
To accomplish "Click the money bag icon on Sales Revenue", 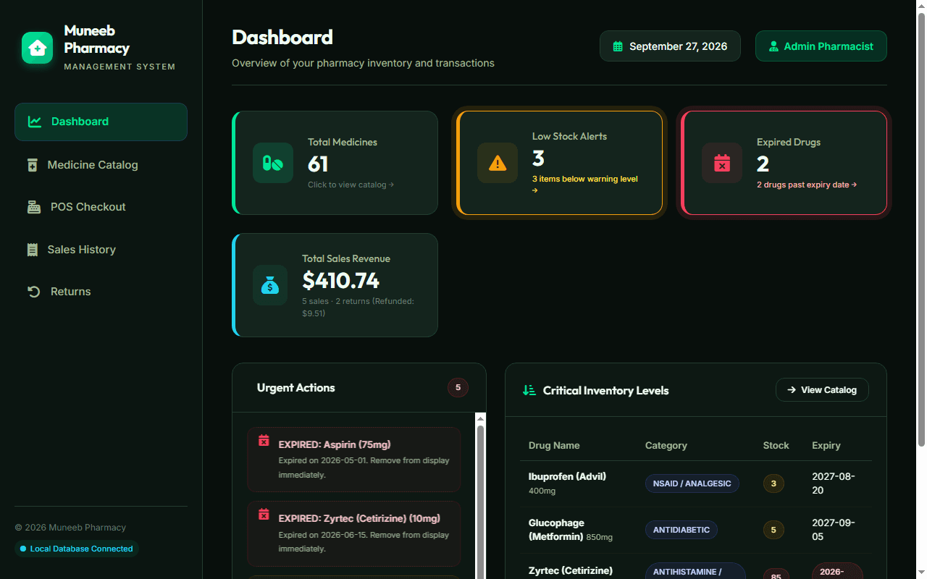I will point(270,285).
